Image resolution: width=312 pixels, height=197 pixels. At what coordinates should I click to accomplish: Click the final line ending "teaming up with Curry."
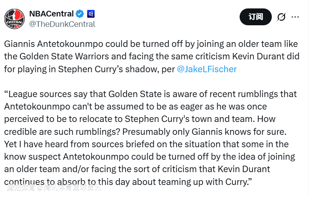click(x=128, y=181)
